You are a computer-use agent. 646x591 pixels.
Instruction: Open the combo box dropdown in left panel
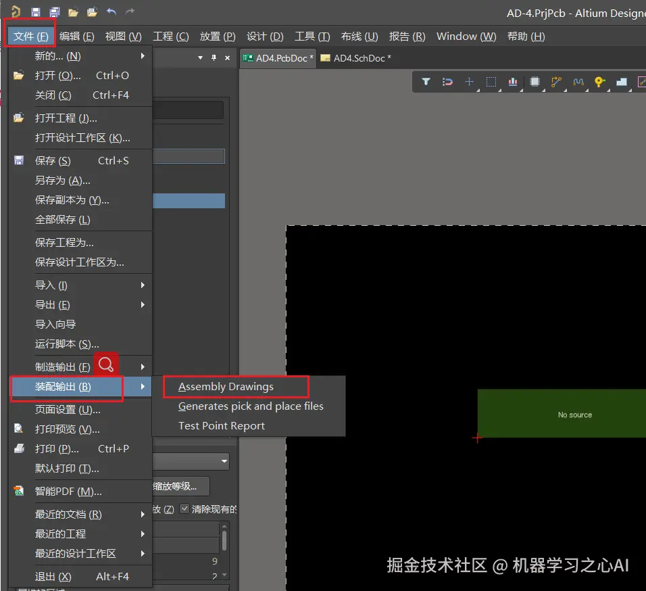click(224, 461)
